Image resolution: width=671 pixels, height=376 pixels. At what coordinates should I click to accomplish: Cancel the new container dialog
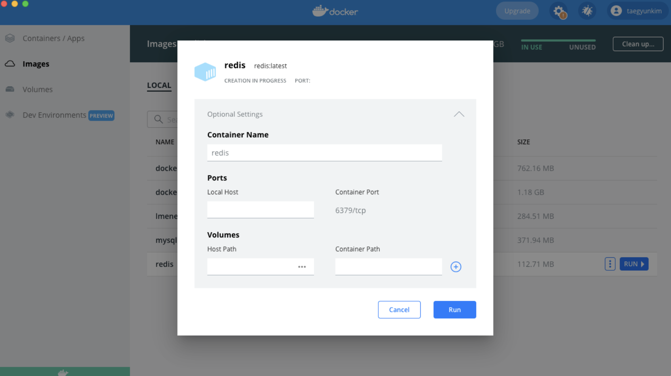point(399,310)
